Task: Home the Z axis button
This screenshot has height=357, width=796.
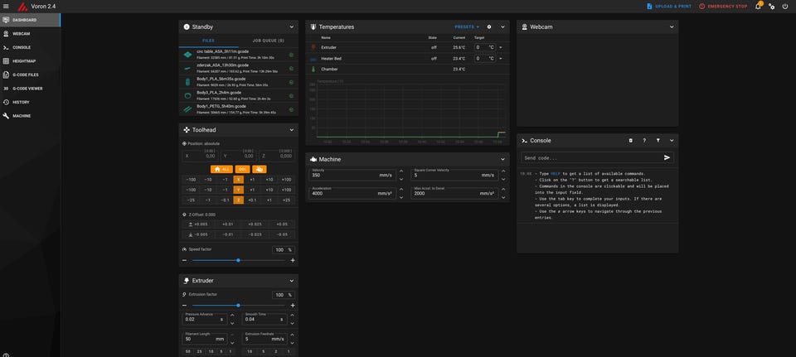Action: (x=238, y=200)
